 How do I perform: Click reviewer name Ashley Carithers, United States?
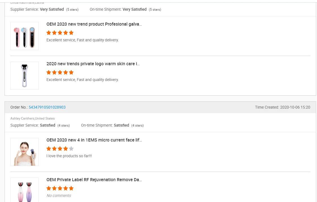(x=33, y=118)
